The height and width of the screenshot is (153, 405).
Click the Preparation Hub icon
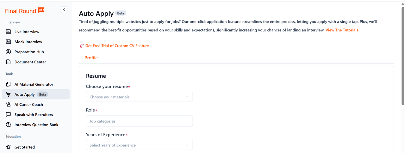tap(9, 52)
